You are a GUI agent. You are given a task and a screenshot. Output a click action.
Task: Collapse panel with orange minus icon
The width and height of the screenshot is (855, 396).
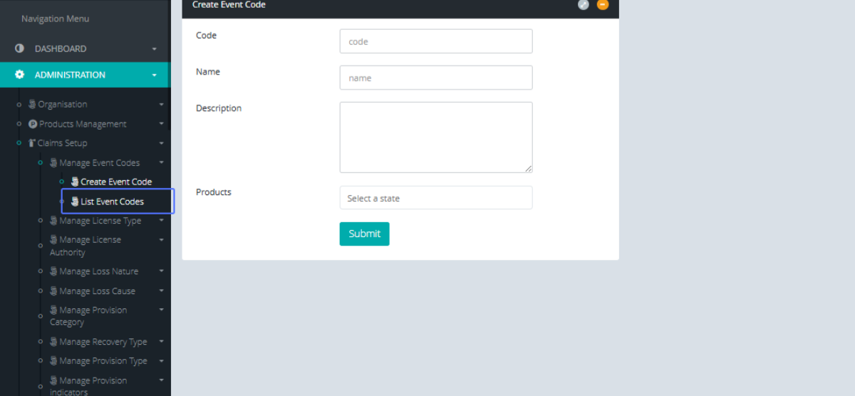pos(603,5)
